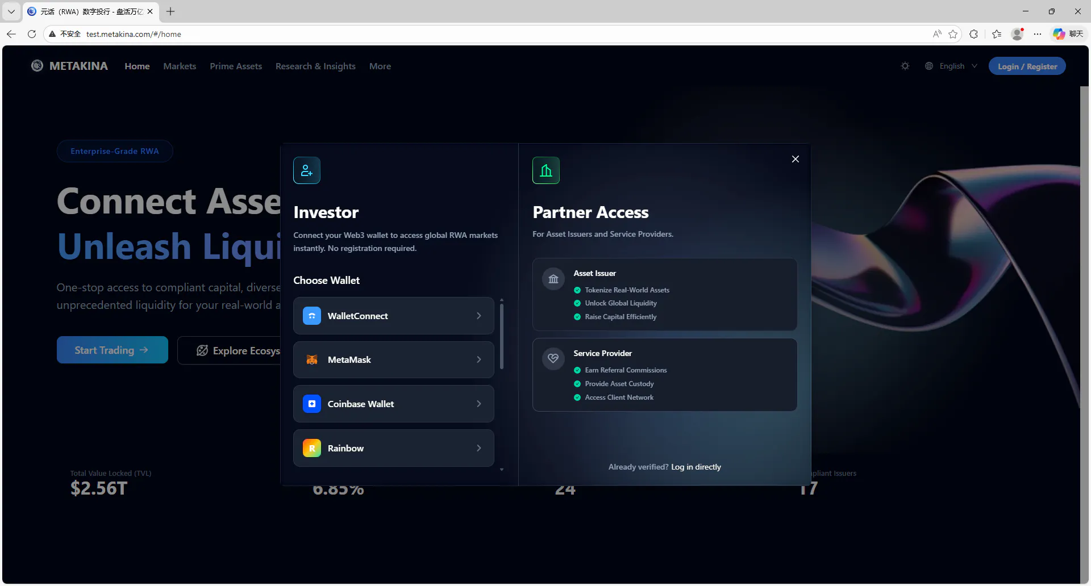Click the WalletConnect logo icon
The height and width of the screenshot is (586, 1091).
click(312, 316)
